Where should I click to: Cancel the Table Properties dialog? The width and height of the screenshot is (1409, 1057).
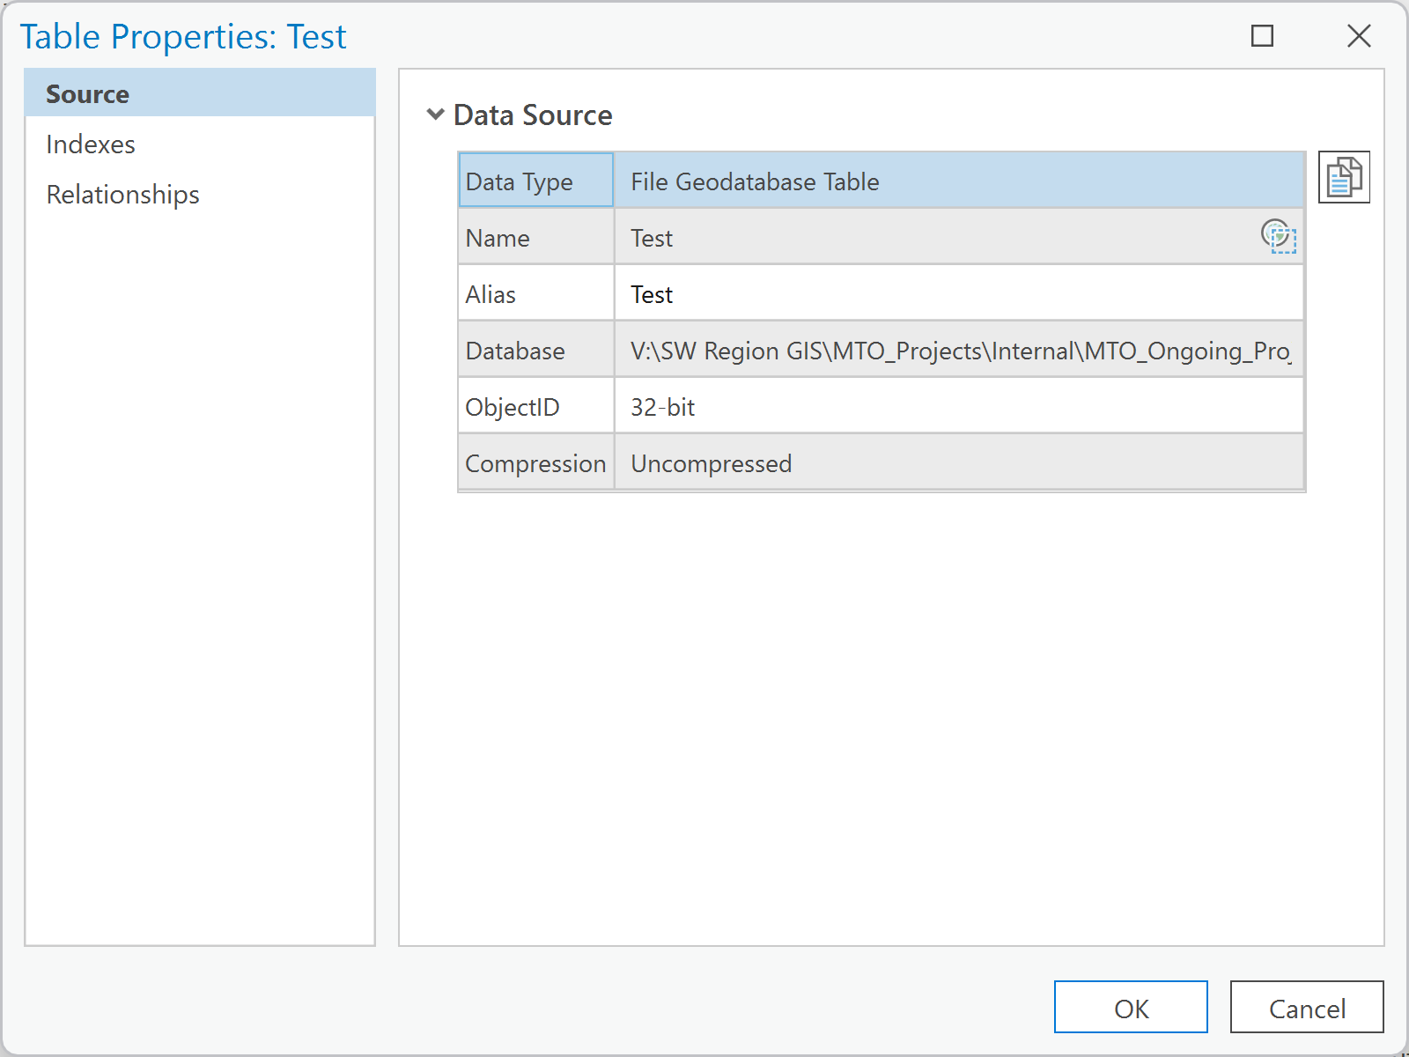point(1306,1008)
